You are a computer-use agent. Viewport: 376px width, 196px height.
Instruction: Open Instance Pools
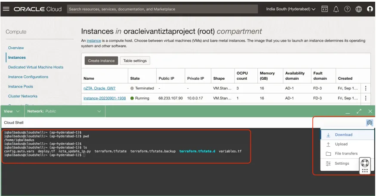click(x=21, y=87)
